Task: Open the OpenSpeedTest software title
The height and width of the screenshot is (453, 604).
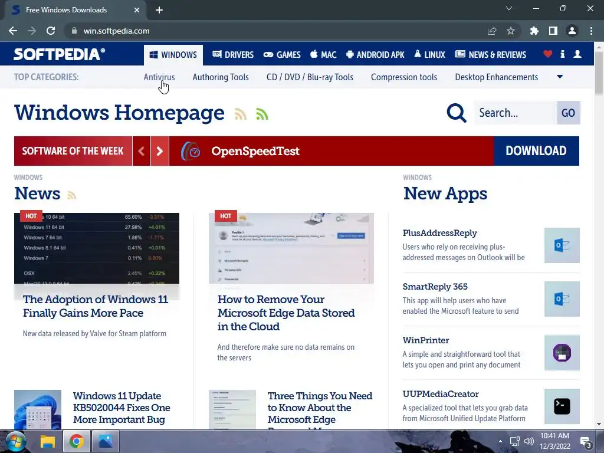Action: point(255,151)
